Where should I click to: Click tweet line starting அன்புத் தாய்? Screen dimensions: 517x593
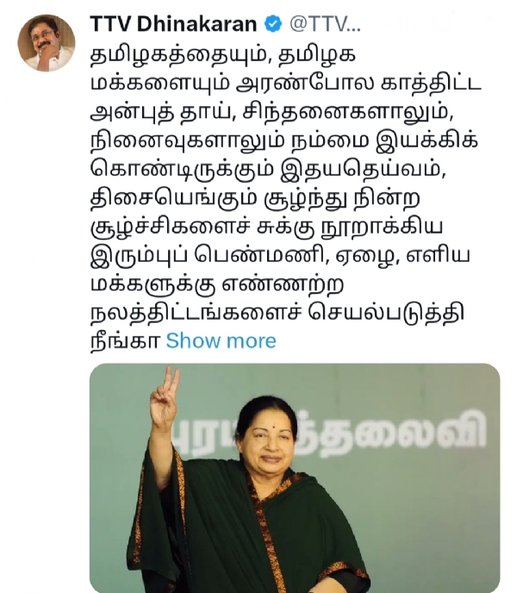[x=272, y=113]
